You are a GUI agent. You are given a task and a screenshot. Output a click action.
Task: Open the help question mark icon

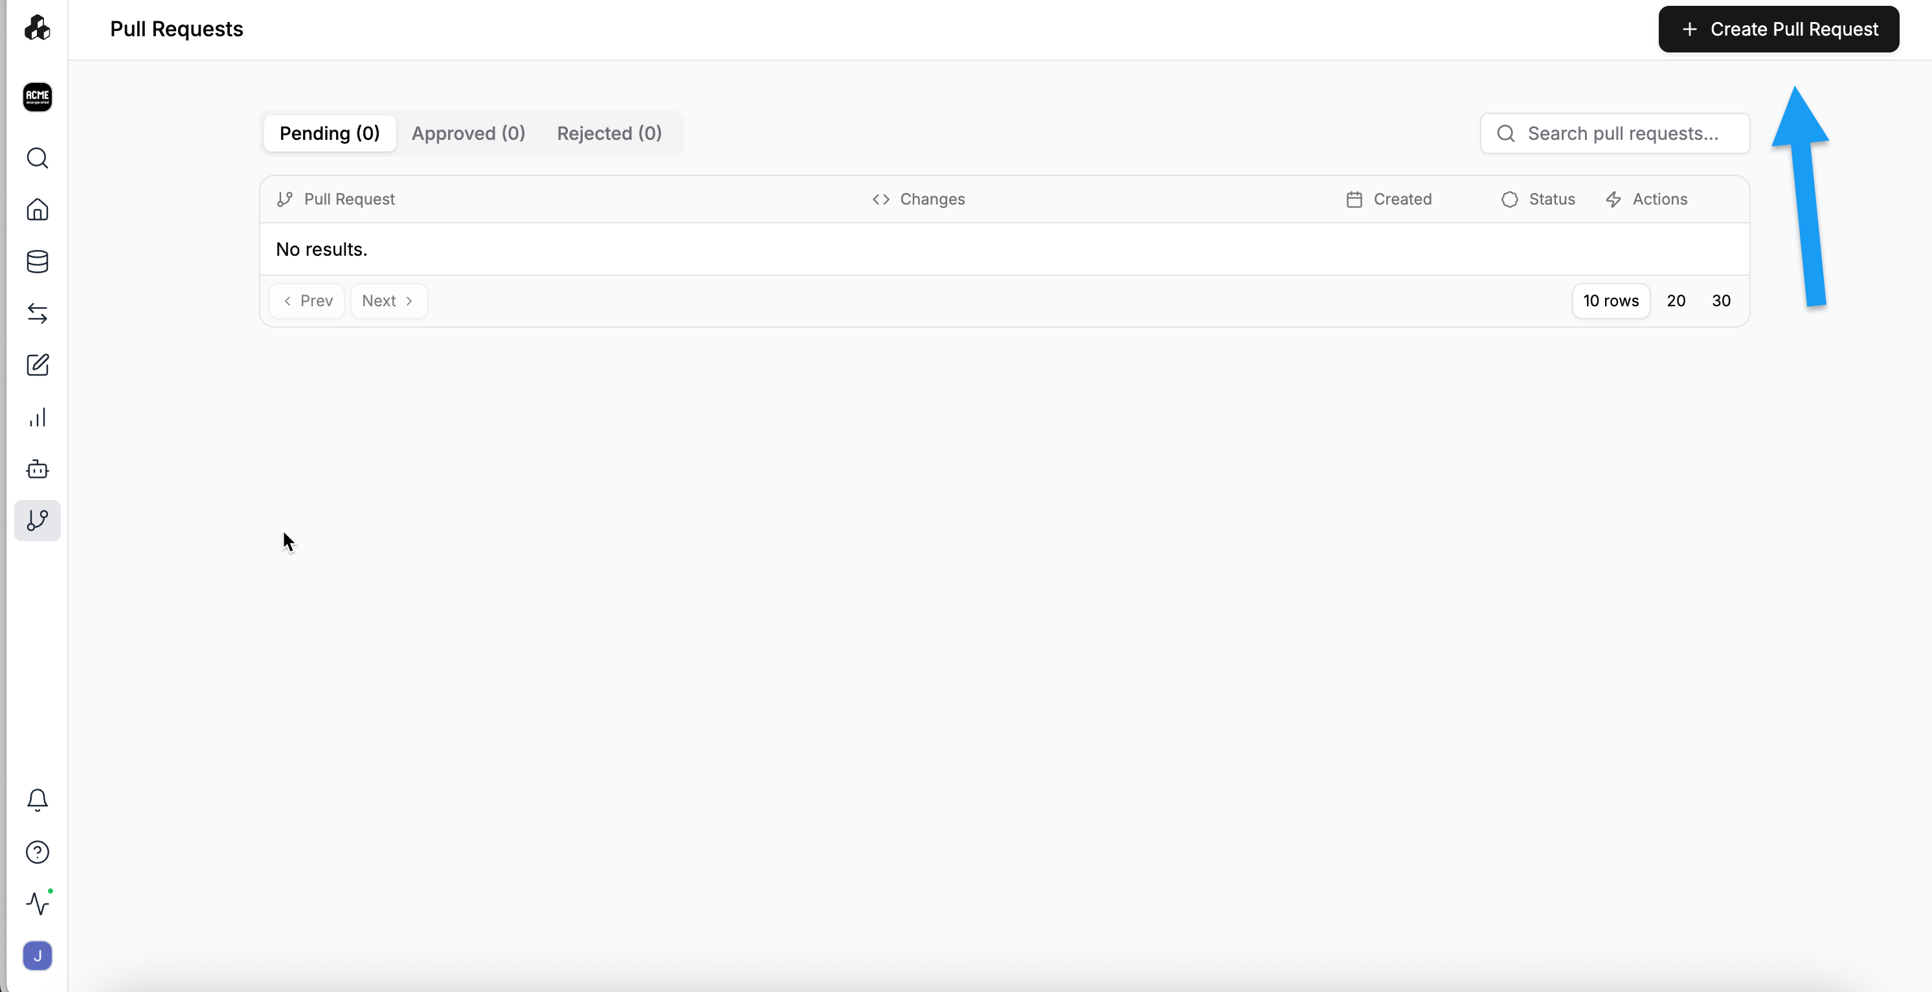click(x=38, y=853)
